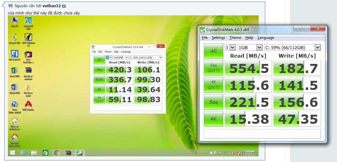Viewport: 337px width, 162px height.
Task: Open 1000MB test size dropdown
Action: pyautogui.click(x=121, y=58)
